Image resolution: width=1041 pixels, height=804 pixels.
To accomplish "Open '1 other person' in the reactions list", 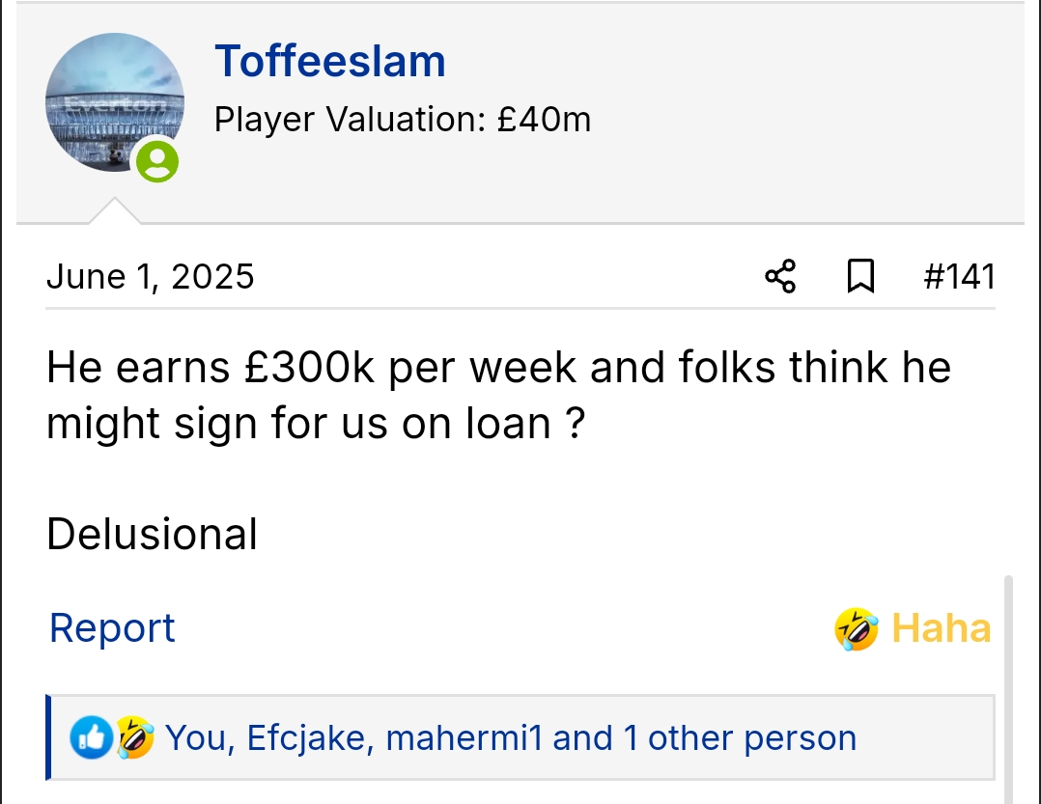I will click(x=740, y=738).
